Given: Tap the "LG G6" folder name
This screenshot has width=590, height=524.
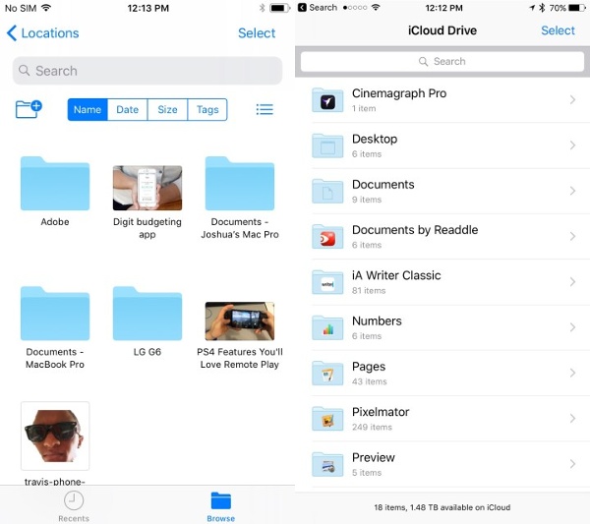Looking at the screenshot, I should click(x=147, y=352).
